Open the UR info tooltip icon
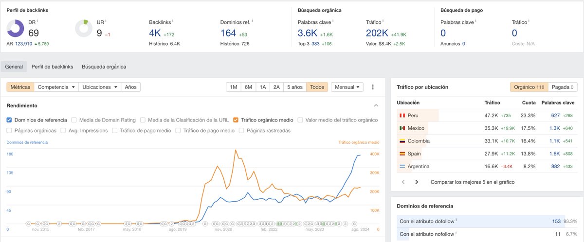584x242 pixels. click(x=106, y=21)
